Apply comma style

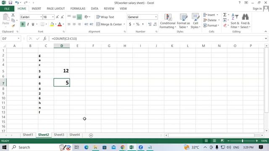click(x=143, y=24)
